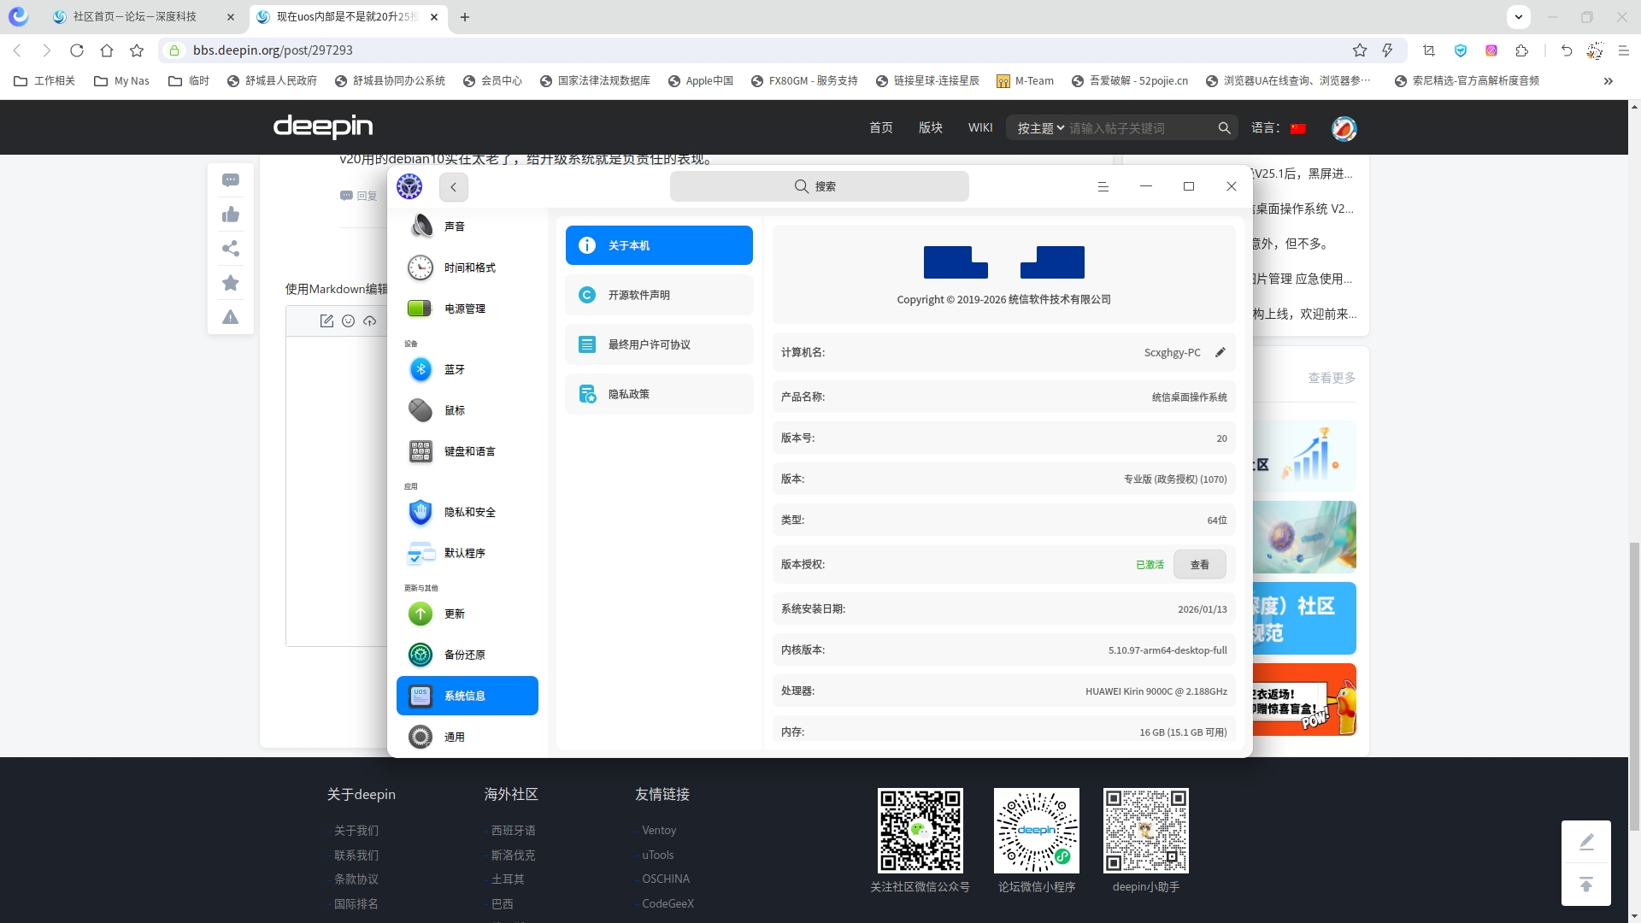Switch to 开源软件声明 section
This screenshot has height=923, width=1641.
[x=658, y=294]
